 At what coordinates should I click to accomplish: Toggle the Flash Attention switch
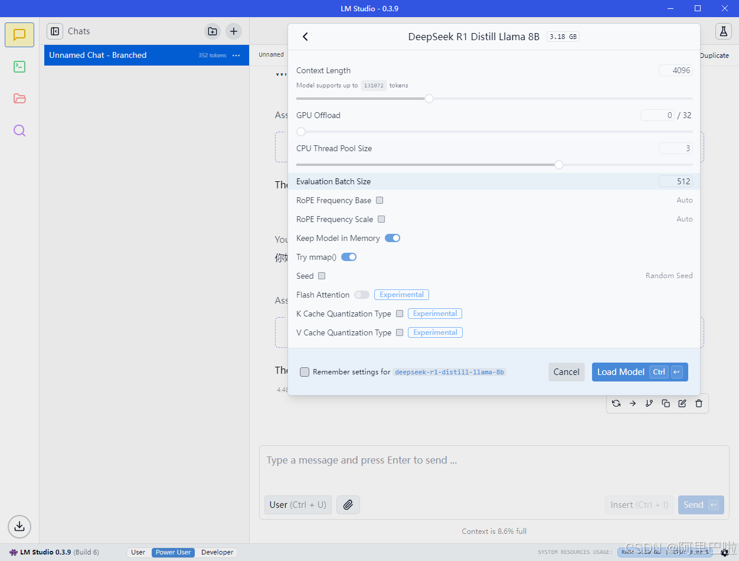(362, 295)
